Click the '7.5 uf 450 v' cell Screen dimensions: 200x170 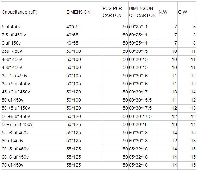pyautogui.click(x=33, y=35)
